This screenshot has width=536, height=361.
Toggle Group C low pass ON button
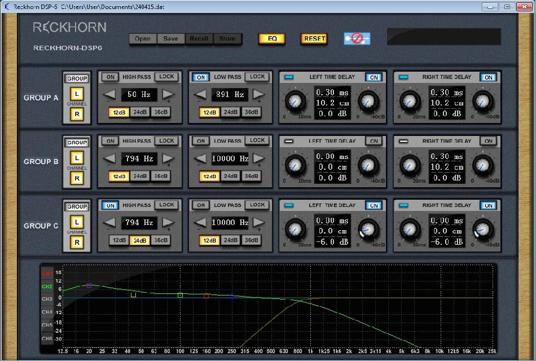[201, 205]
